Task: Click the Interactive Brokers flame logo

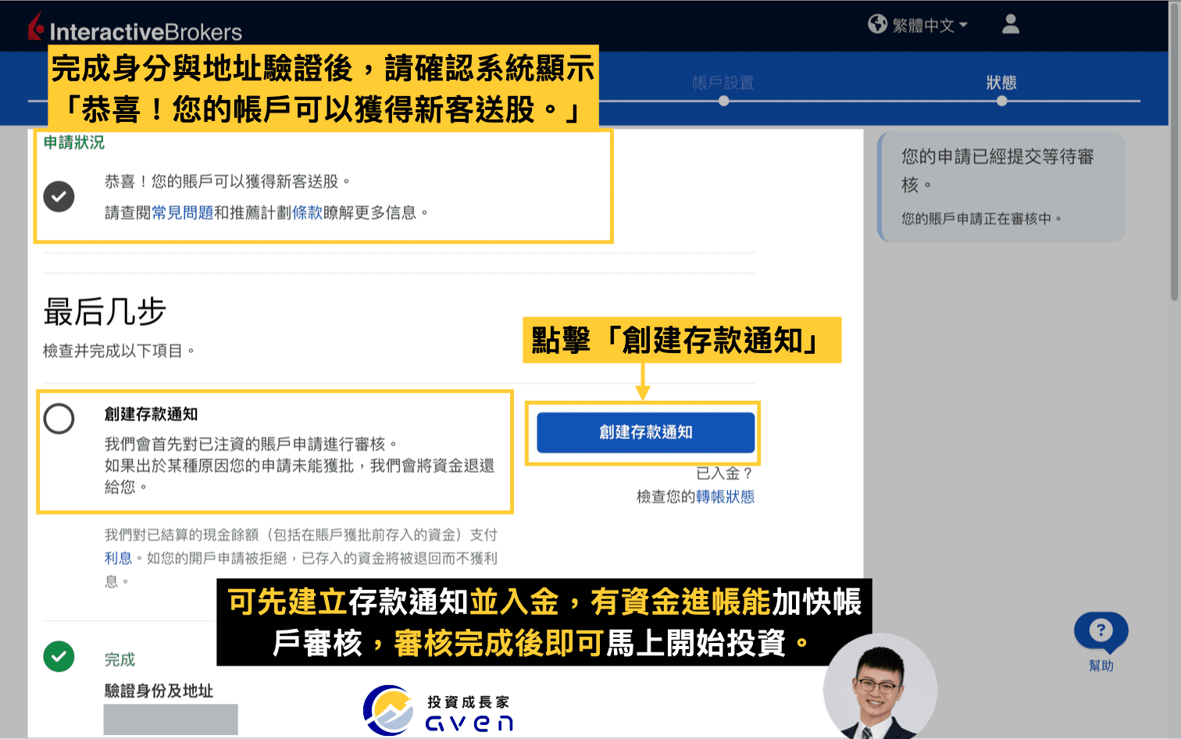Action: (34, 26)
